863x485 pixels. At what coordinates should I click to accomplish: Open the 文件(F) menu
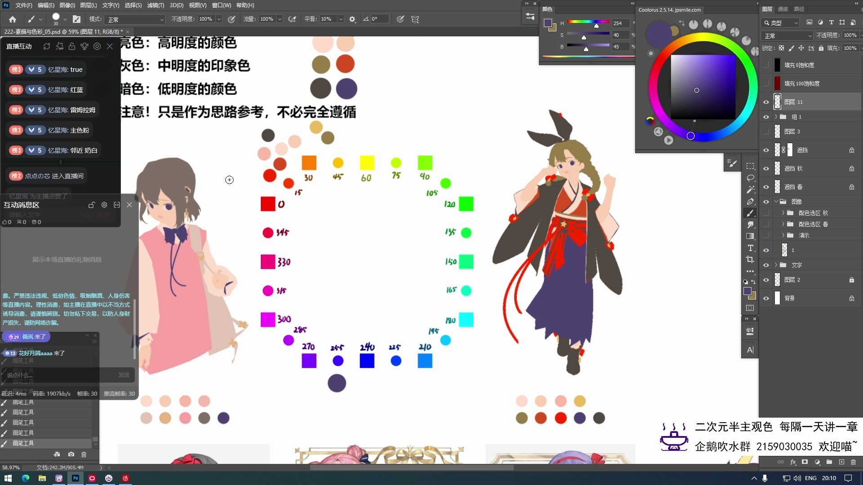click(x=24, y=5)
